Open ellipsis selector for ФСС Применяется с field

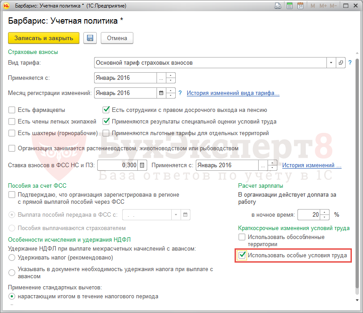(263, 165)
